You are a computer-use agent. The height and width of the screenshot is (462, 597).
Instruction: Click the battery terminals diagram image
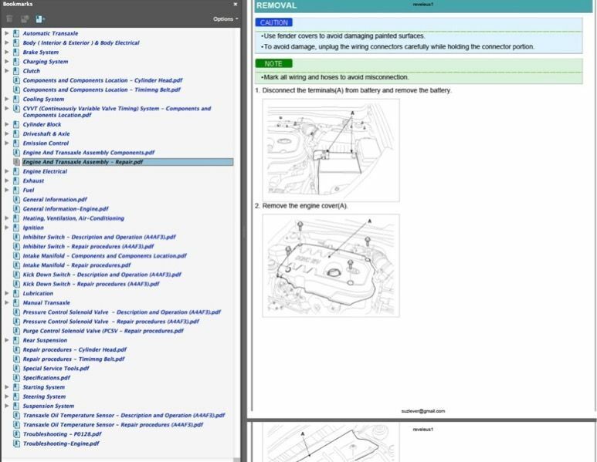coord(331,150)
